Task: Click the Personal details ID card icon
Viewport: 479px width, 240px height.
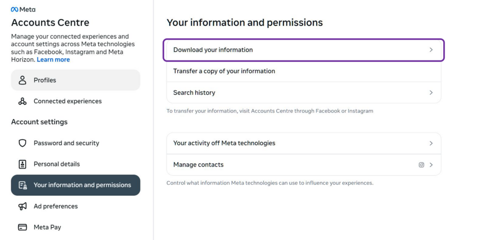Action: tap(22, 164)
